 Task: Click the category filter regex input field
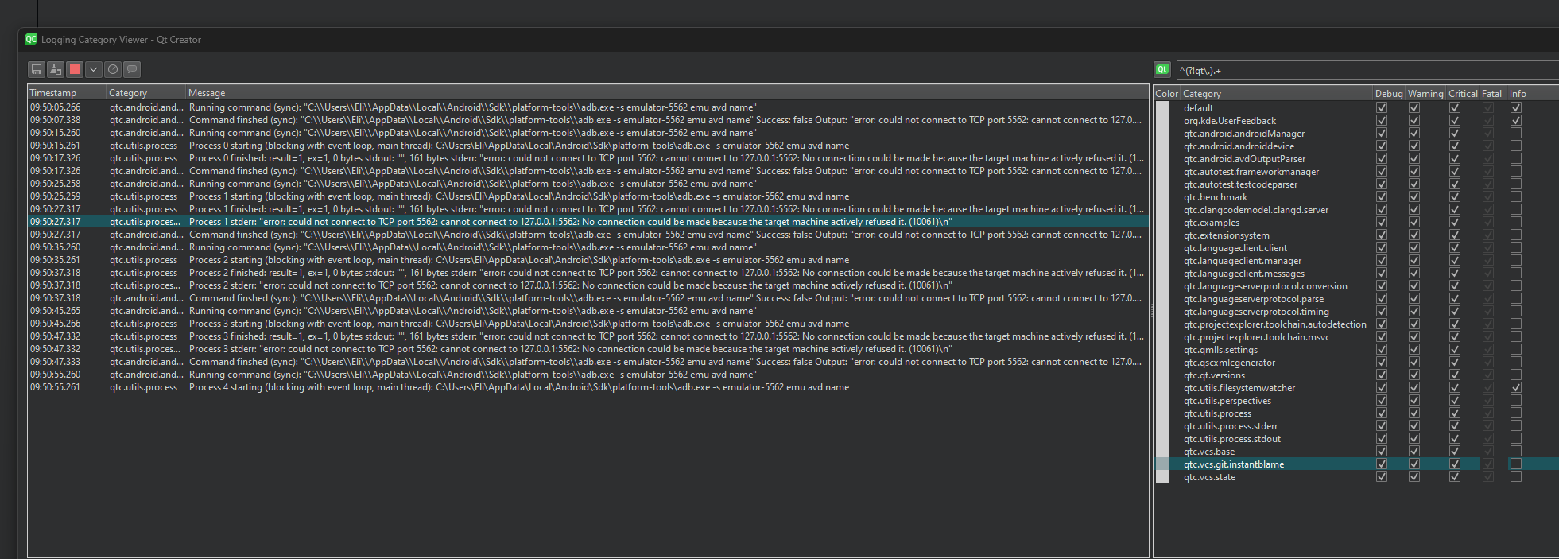1367,70
